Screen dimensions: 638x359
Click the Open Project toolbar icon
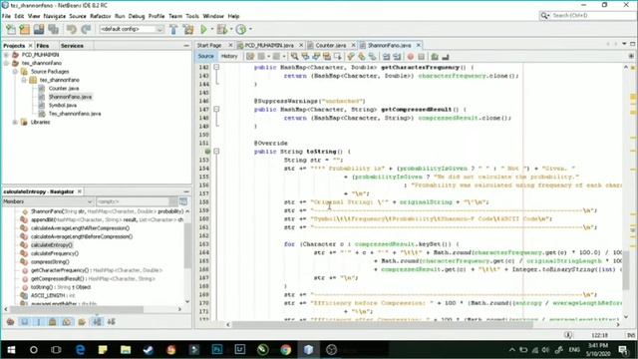coord(39,29)
